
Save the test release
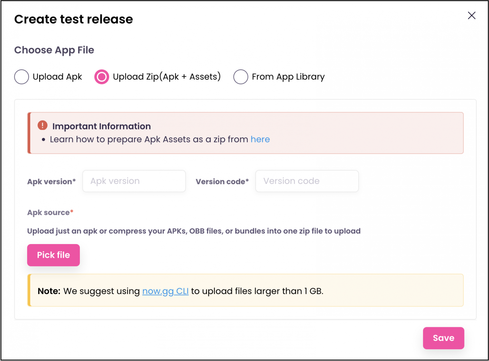(x=443, y=338)
